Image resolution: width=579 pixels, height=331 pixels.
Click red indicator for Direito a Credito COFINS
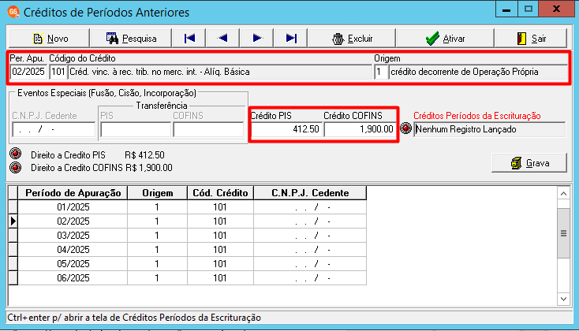pyautogui.click(x=16, y=168)
